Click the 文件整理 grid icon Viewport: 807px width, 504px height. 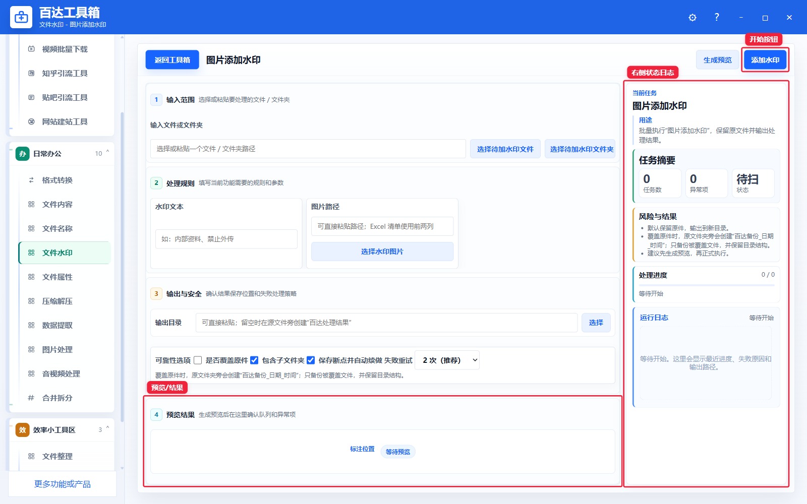pos(31,456)
